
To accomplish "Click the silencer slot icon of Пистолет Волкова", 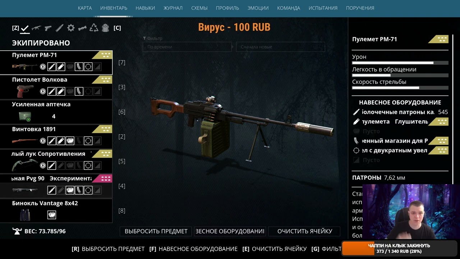I will pyautogui.click(x=61, y=91).
